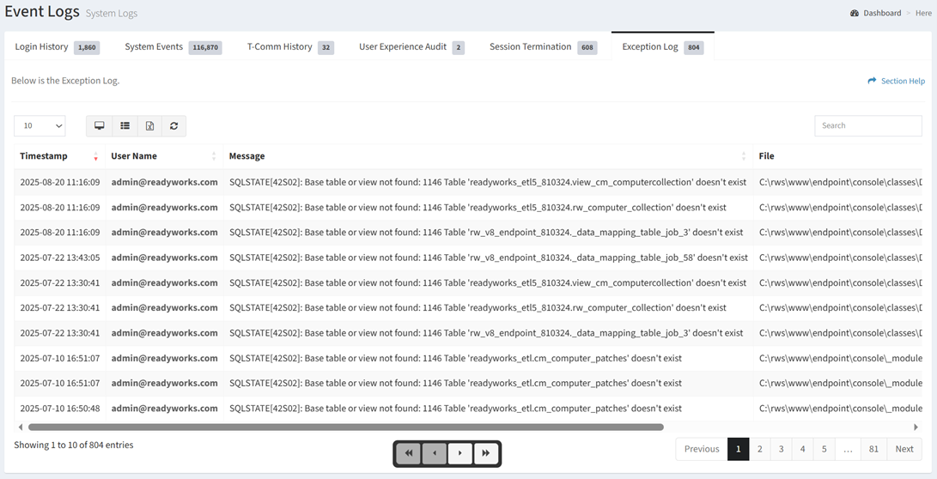Open the entries-per-page dropdown showing 10
Image resolution: width=937 pixels, height=479 pixels.
pos(40,126)
